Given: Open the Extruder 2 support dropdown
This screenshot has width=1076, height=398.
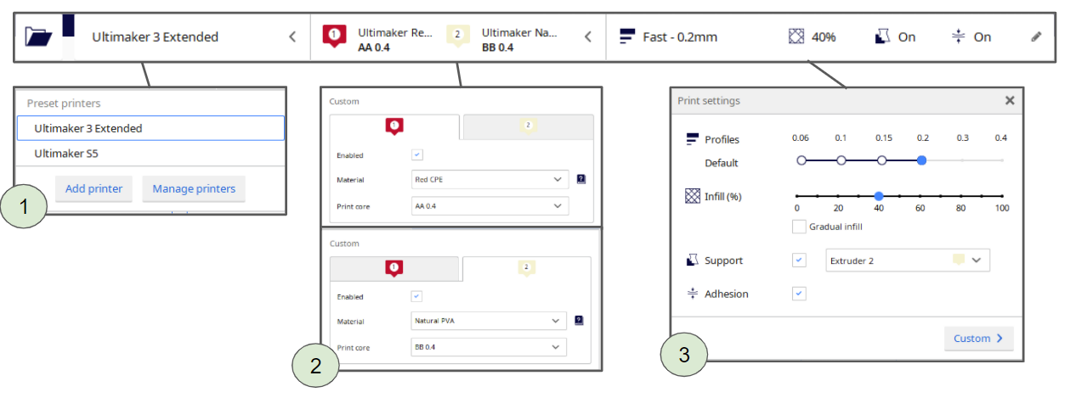Looking at the screenshot, I should point(907,261).
